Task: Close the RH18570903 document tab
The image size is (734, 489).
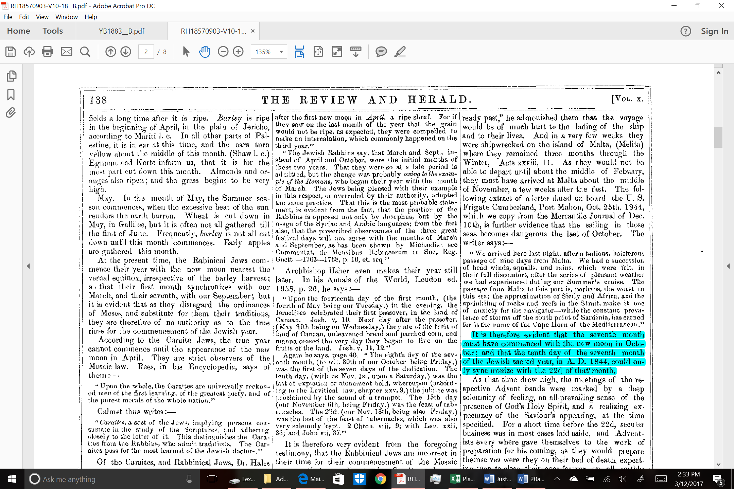Action: click(x=253, y=31)
